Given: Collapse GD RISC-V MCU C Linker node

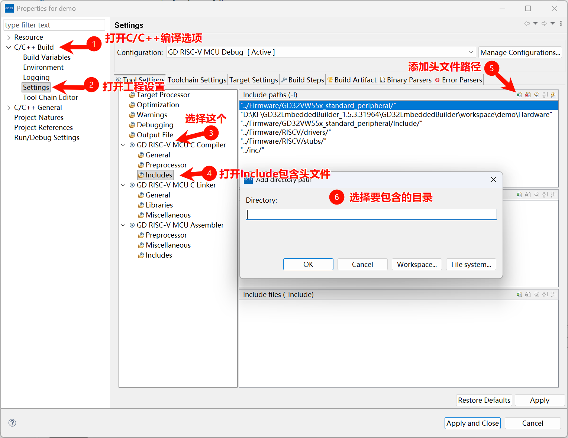Looking at the screenshot, I should point(123,185).
